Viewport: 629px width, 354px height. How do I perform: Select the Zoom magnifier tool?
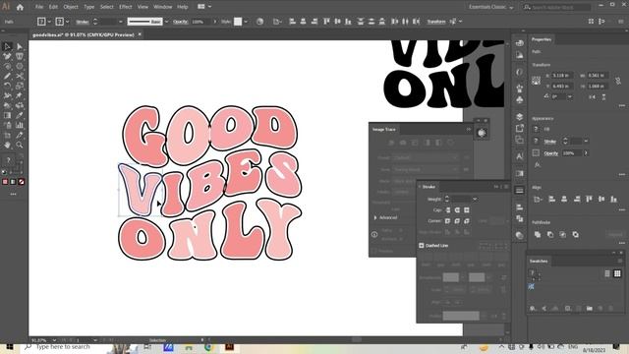click(20, 145)
